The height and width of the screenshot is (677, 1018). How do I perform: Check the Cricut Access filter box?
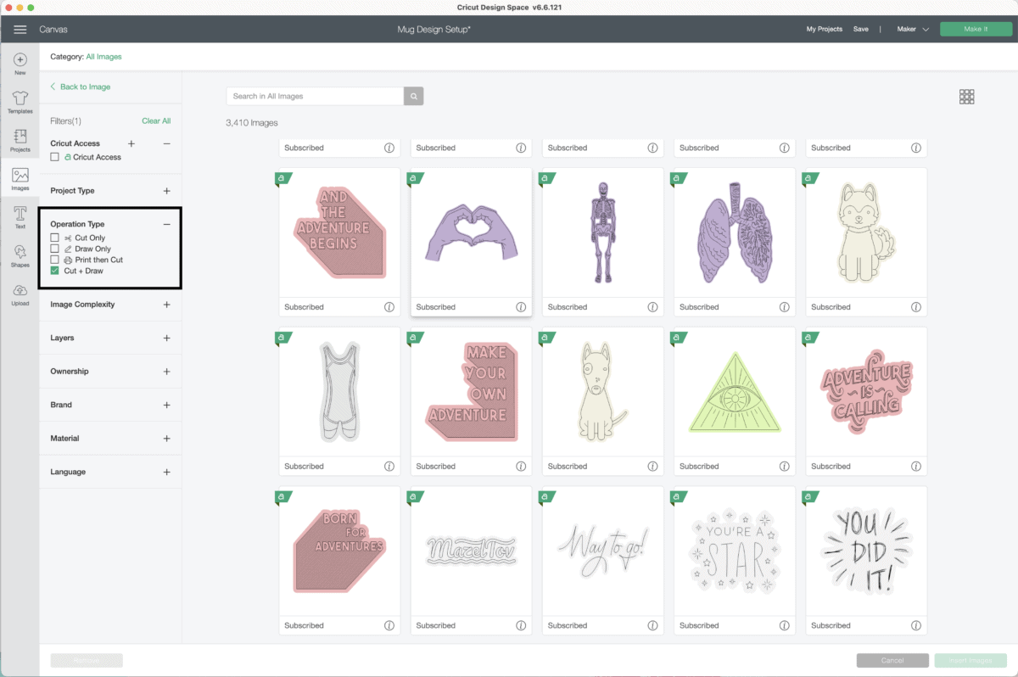pyautogui.click(x=55, y=157)
